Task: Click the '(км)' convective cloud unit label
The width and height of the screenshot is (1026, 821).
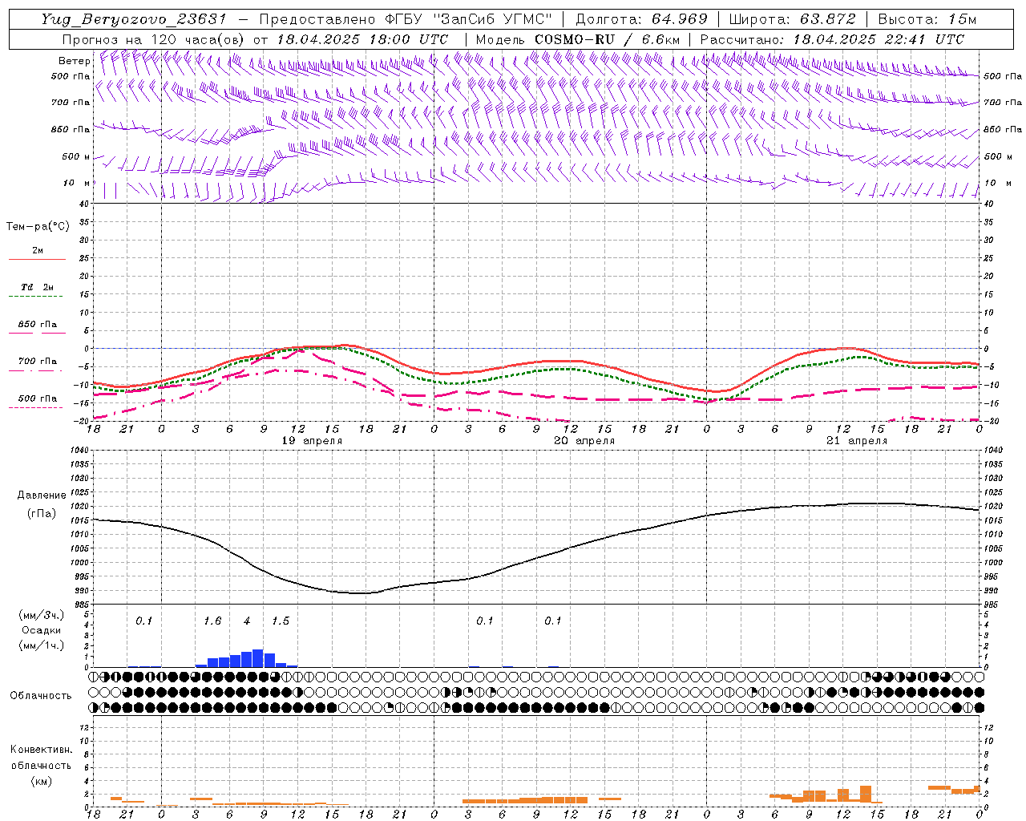Action: [x=42, y=781]
